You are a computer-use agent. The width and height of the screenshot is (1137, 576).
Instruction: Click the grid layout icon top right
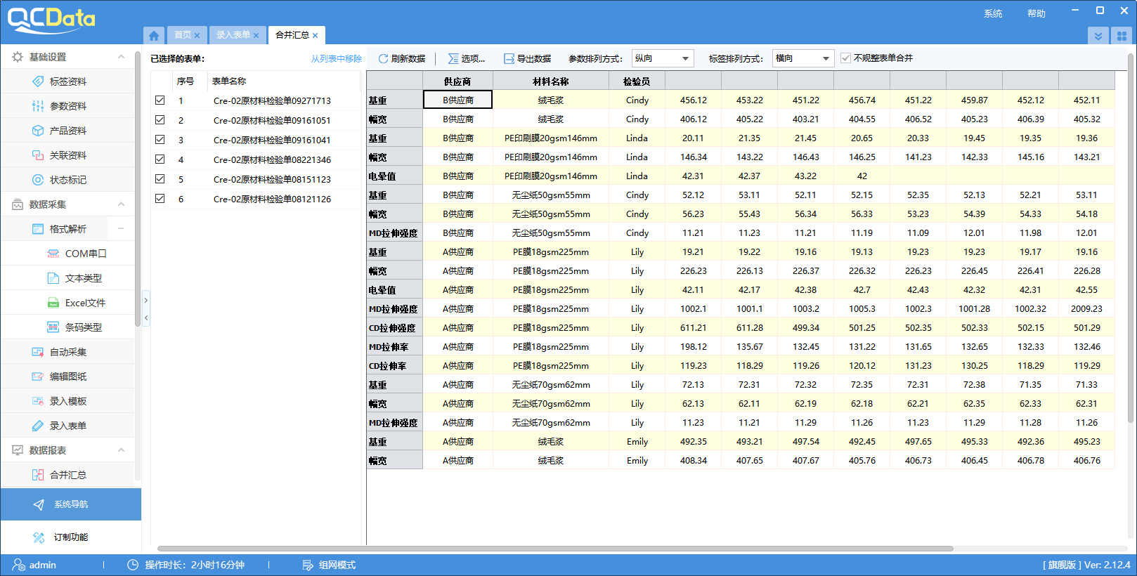point(1122,36)
